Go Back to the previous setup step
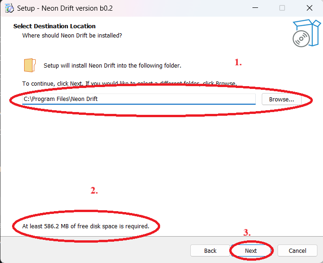Screen dimensions: 323x263 (210, 250)
